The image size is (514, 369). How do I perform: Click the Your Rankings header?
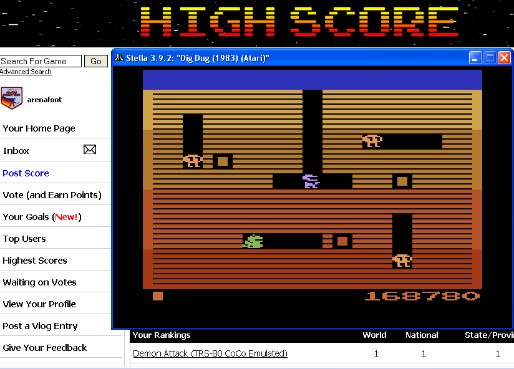point(162,335)
